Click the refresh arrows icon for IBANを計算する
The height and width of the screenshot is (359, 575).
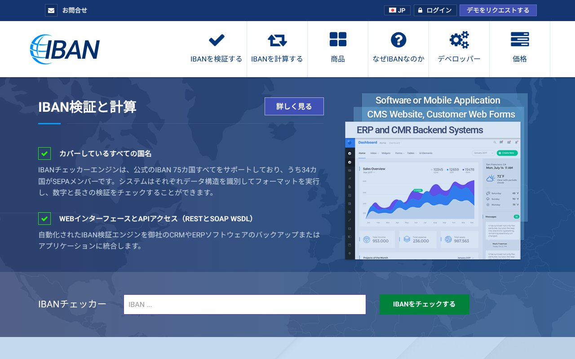277,40
